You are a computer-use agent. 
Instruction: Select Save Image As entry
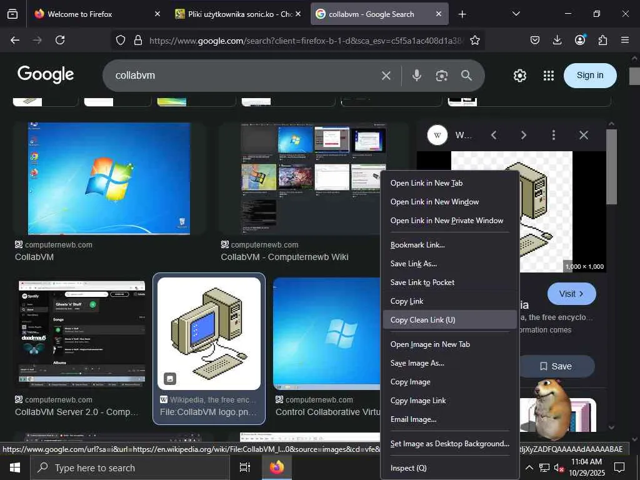[450, 363]
